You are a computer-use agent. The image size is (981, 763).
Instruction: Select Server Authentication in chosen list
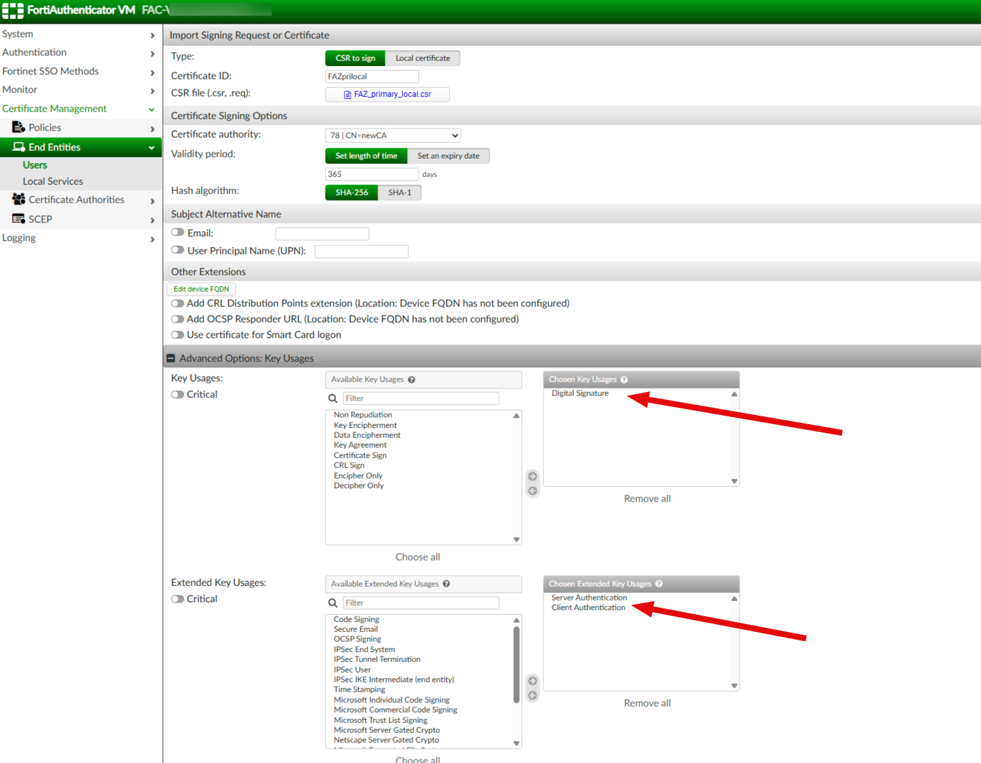[589, 598]
